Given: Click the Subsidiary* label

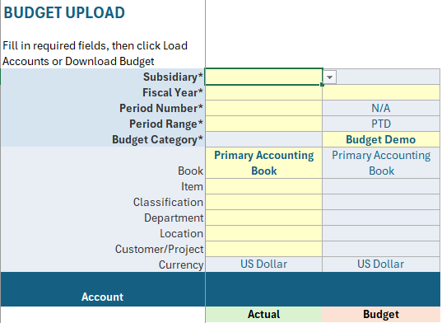Looking at the screenshot, I should [x=173, y=77].
